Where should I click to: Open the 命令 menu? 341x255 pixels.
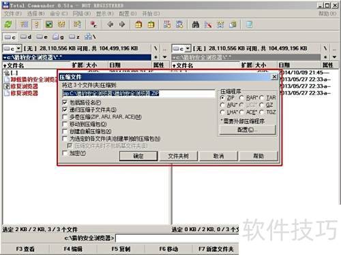tap(59, 14)
